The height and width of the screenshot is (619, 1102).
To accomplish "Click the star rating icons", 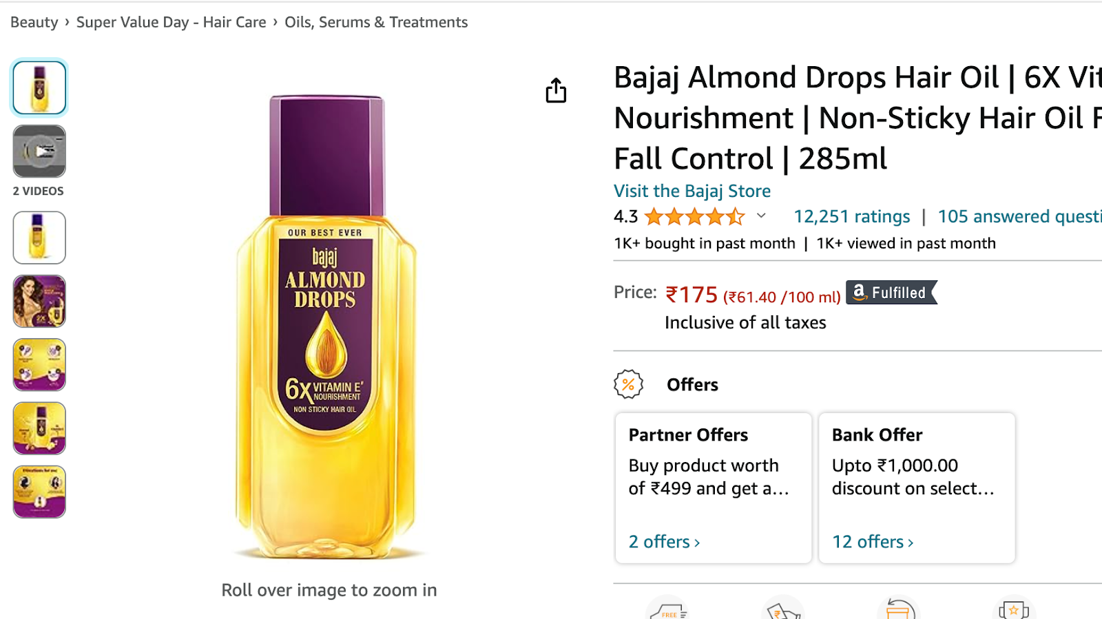I will click(694, 217).
